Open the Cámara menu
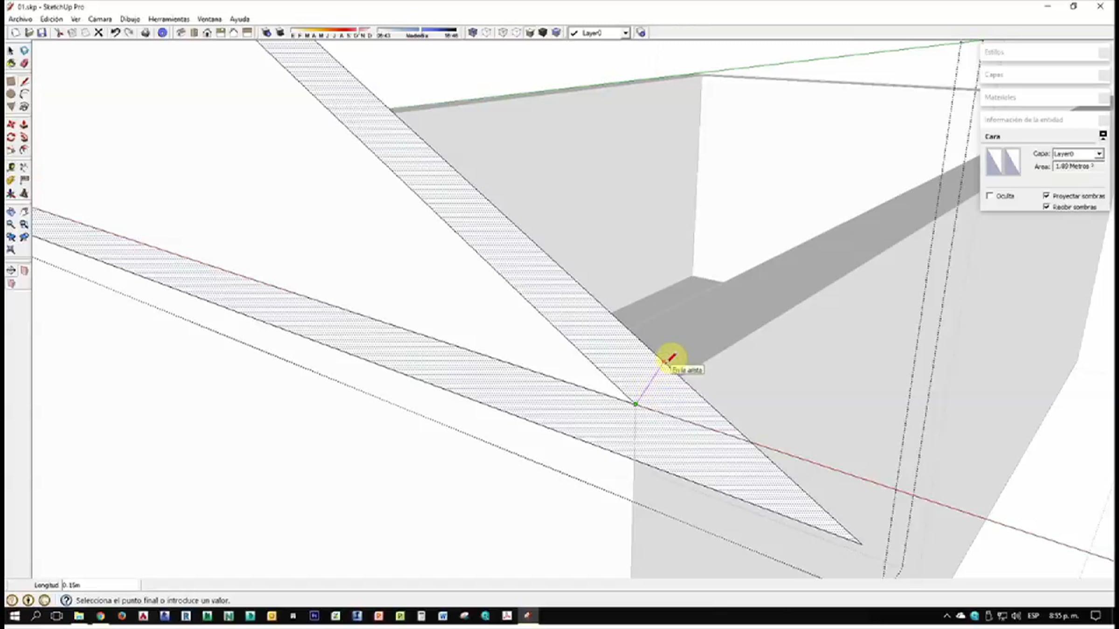 coord(100,19)
